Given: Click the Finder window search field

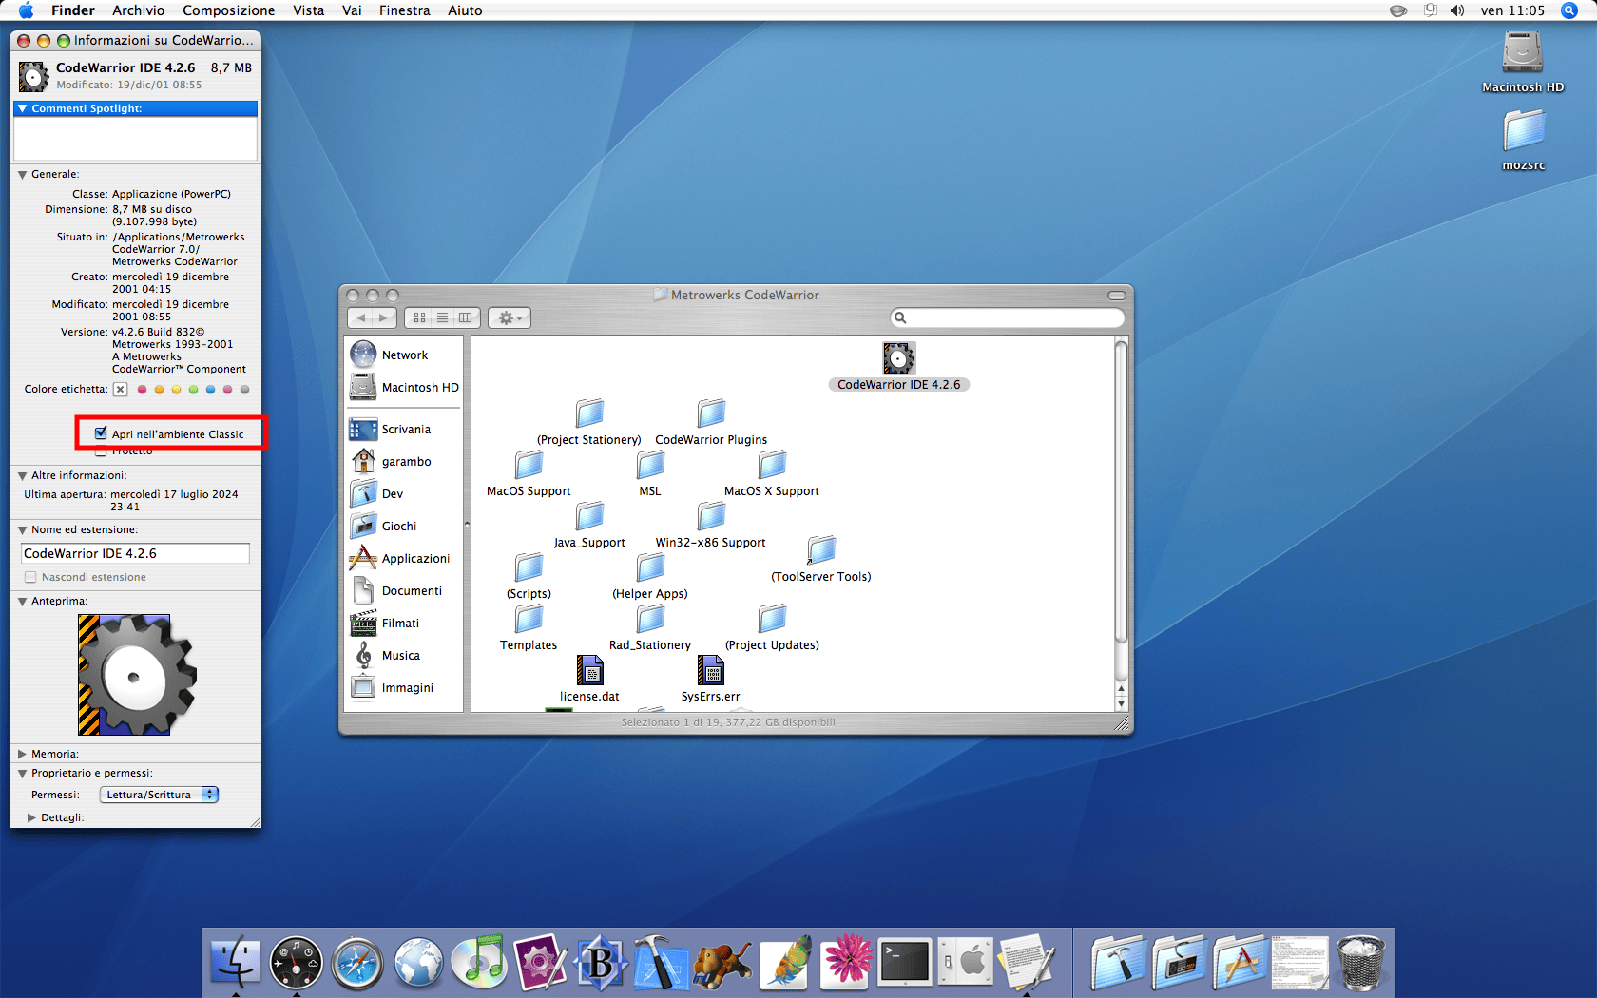Looking at the screenshot, I should click(x=1008, y=317).
